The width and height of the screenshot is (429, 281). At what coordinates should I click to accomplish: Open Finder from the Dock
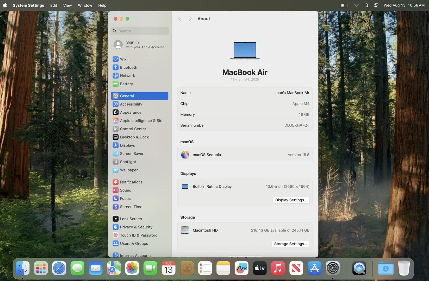(x=23, y=268)
